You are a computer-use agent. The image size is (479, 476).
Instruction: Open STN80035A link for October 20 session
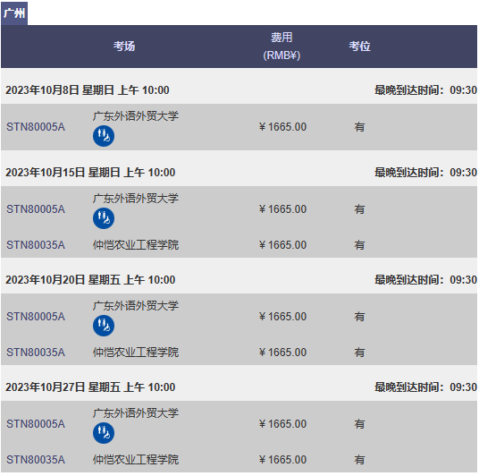coord(36,353)
